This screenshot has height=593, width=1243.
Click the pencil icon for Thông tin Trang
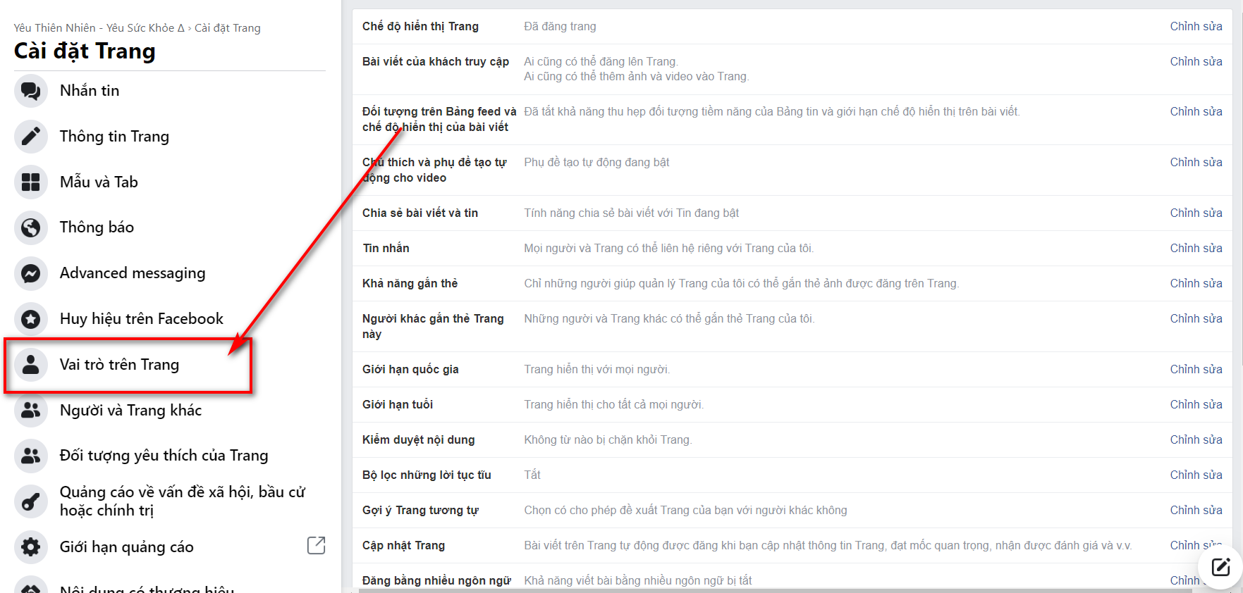click(x=31, y=137)
